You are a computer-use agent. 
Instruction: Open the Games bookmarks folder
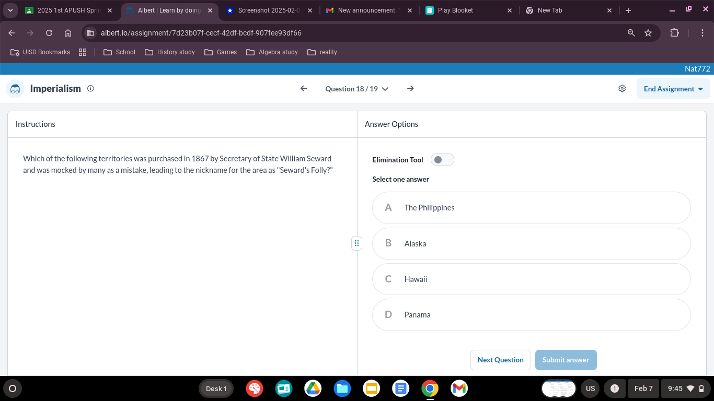(x=221, y=52)
